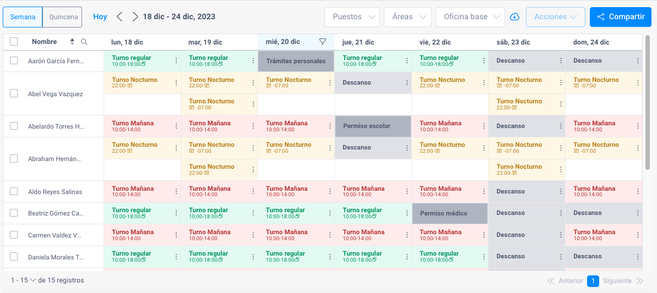The width and height of the screenshot is (657, 293).
Task: Open the Oficina base dropdown
Action: tap(470, 17)
